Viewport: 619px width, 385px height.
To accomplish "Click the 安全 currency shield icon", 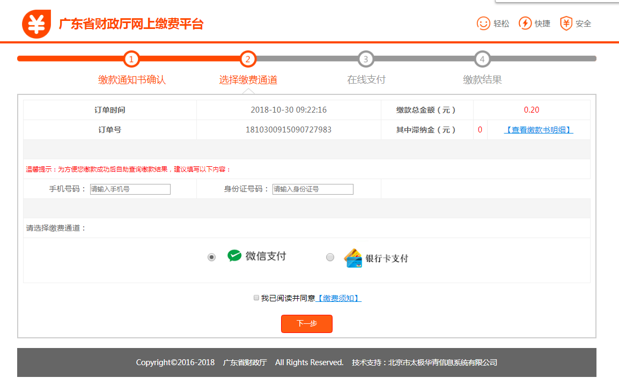I will pos(566,24).
